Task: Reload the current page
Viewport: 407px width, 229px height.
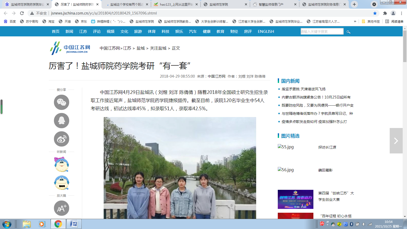Action: [x=22, y=13]
